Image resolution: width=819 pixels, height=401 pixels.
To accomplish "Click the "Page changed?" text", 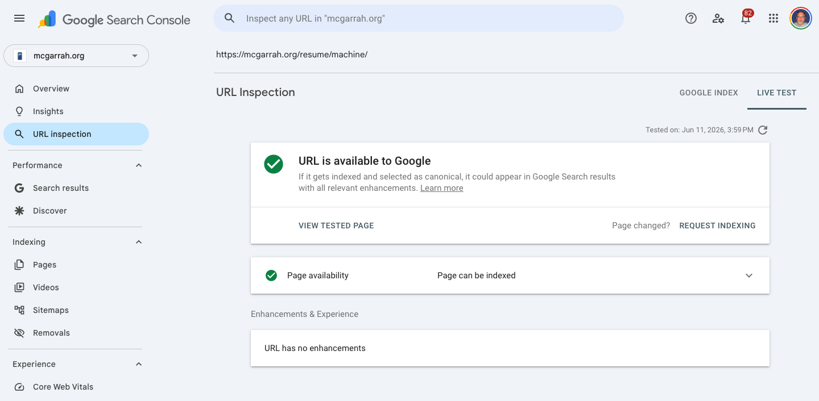I will pos(641,225).
